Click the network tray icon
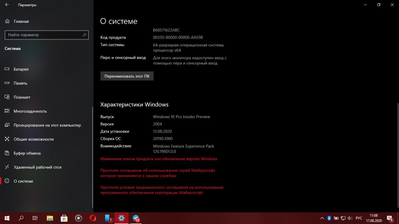The height and width of the screenshot is (224, 399). 343,218
